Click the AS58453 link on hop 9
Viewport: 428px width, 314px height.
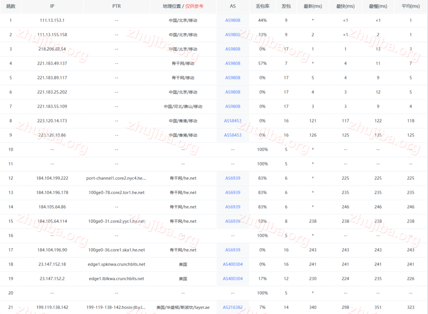tap(232, 135)
